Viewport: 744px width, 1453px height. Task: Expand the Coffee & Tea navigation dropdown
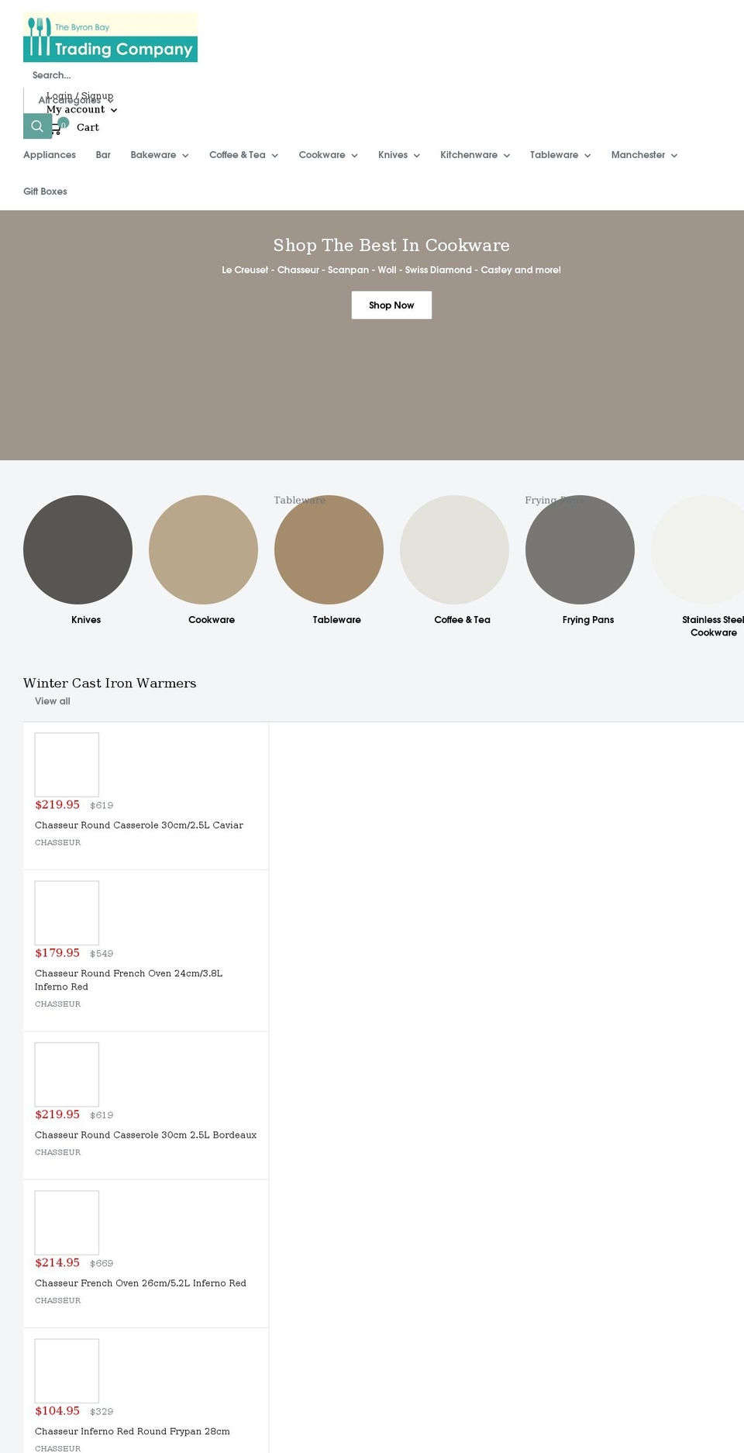coord(243,155)
